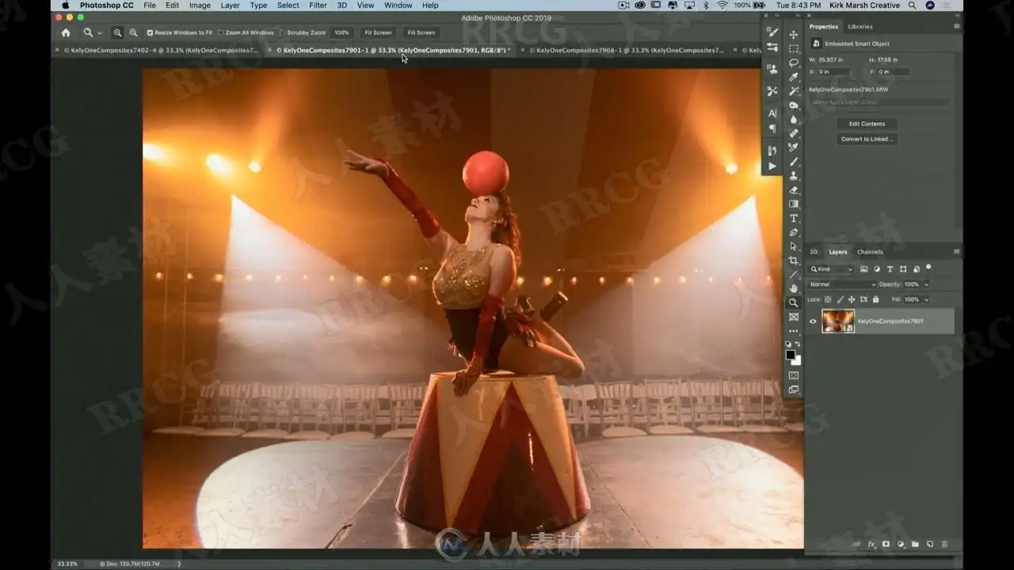Switch to the Channels tab

pyautogui.click(x=870, y=252)
